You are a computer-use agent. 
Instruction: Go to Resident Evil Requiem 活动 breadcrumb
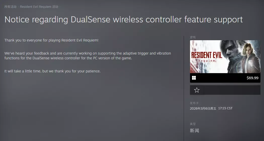click(x=39, y=7)
